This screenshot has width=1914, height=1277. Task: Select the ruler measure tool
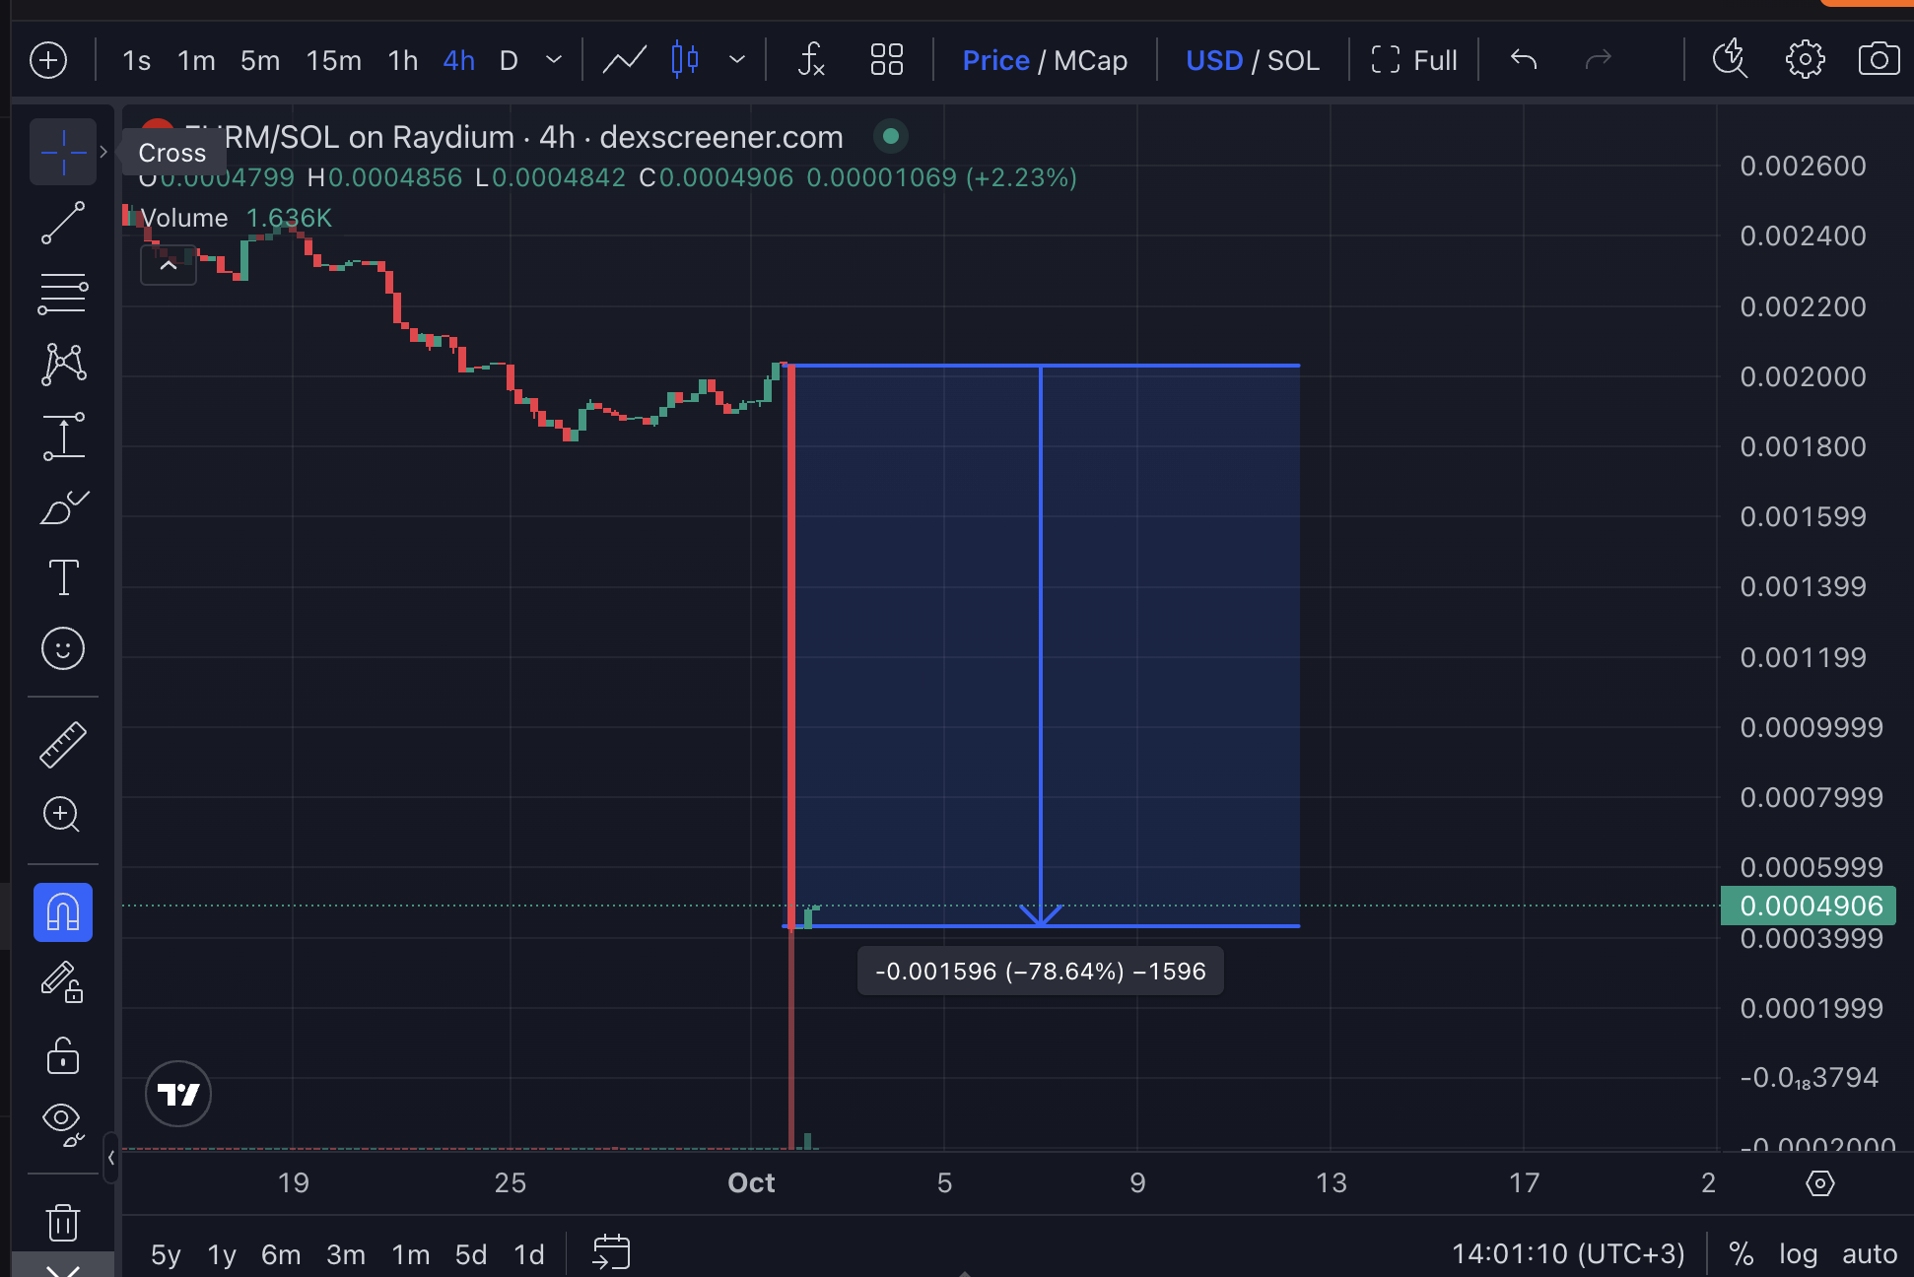(63, 744)
